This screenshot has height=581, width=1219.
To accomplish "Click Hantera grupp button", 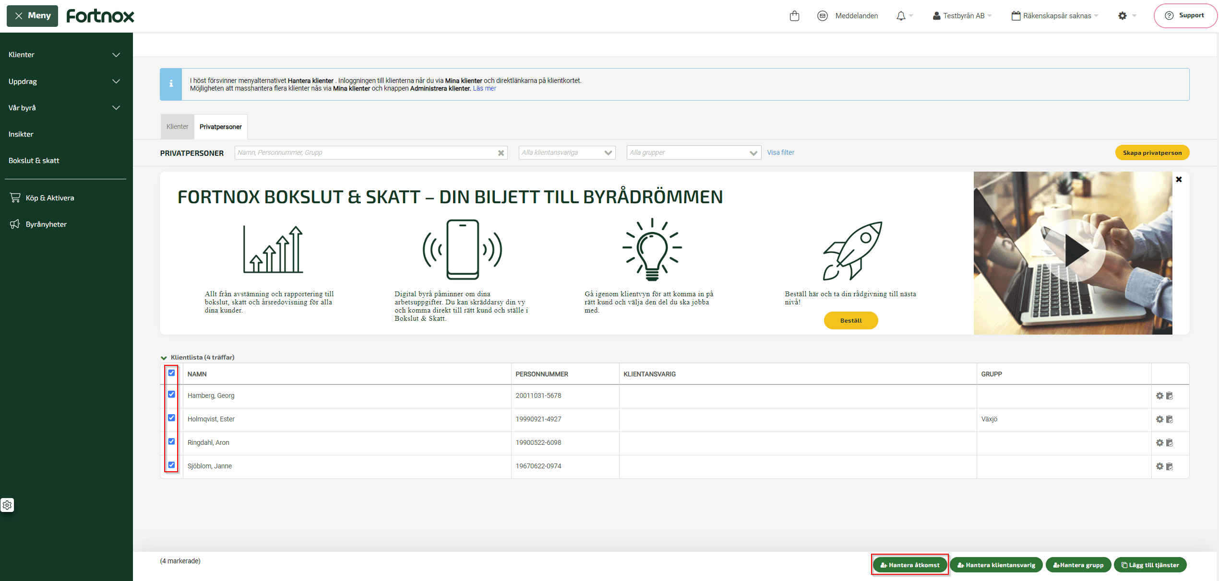I will [1078, 565].
